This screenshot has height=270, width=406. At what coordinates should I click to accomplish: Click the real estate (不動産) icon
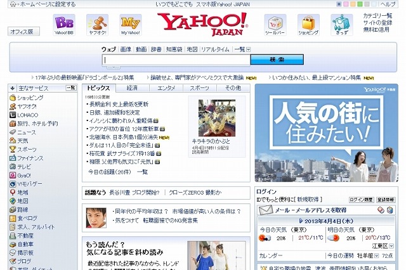click(13, 236)
